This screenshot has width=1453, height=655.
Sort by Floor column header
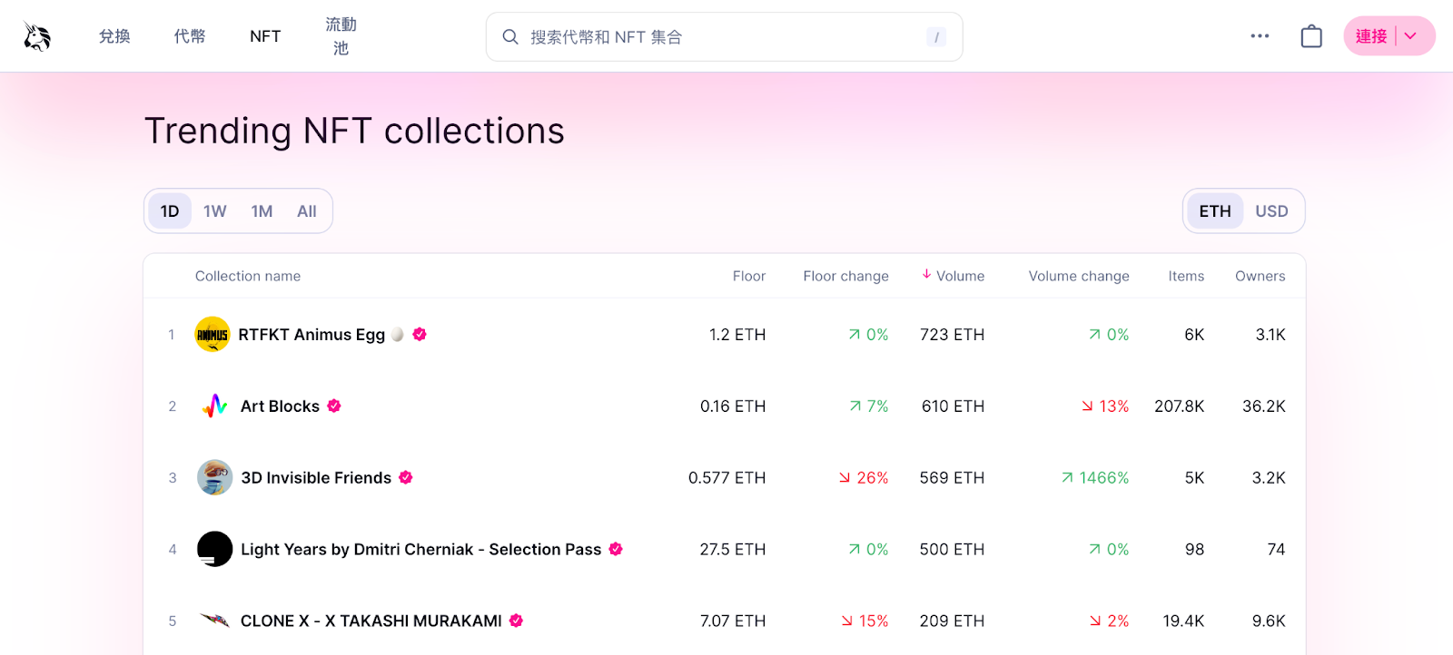749,276
